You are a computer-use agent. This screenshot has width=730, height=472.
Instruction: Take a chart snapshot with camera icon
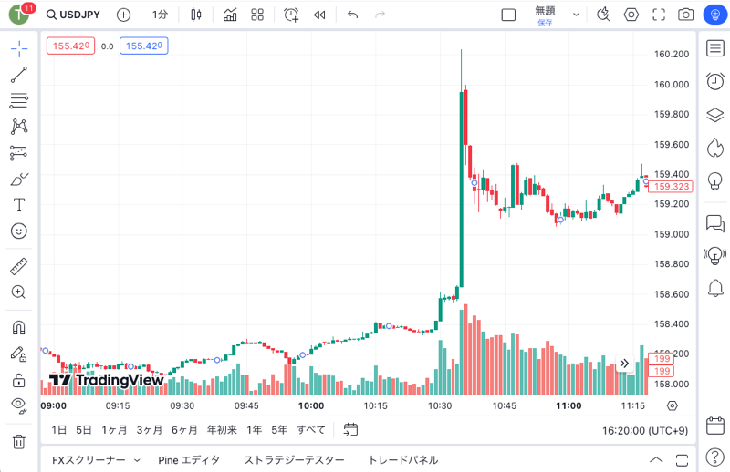pyautogui.click(x=685, y=15)
